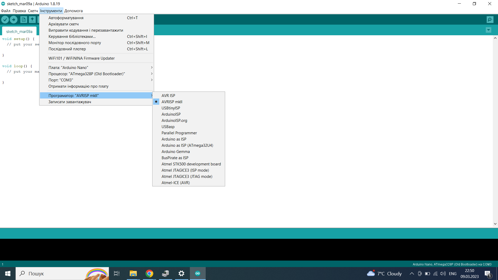This screenshot has height=280, width=498.
Task: Click Монітор послідовного порту menu entry
Action: (75, 43)
